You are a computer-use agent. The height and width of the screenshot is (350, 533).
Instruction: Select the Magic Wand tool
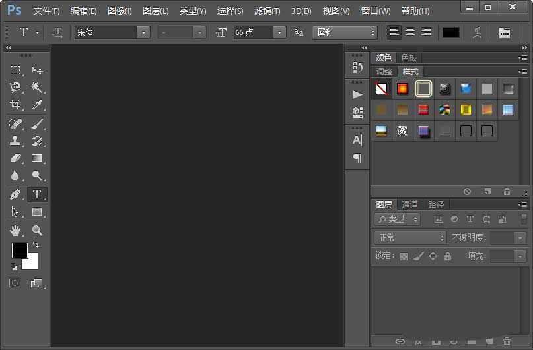tap(37, 88)
